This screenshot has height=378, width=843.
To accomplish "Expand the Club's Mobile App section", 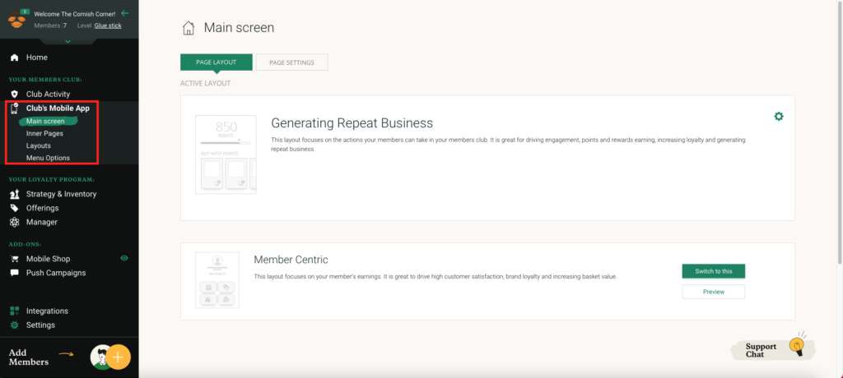I will pos(58,108).
